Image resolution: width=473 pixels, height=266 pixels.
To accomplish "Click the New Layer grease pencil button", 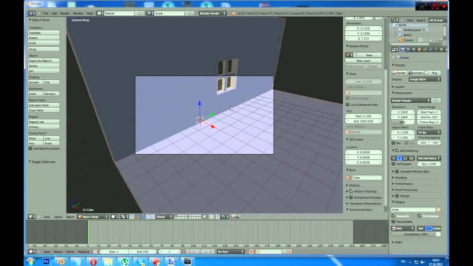I will coord(363,61).
